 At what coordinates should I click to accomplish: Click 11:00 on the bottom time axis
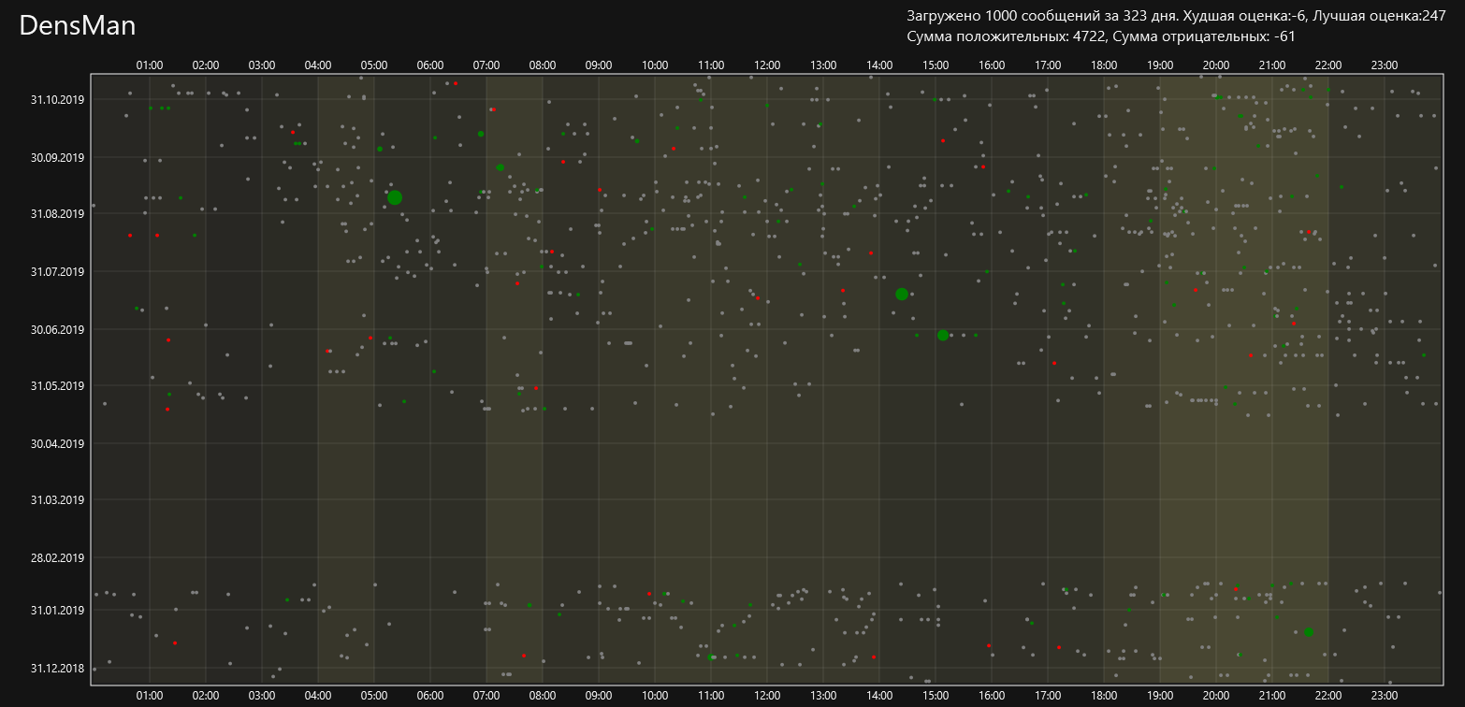711,696
